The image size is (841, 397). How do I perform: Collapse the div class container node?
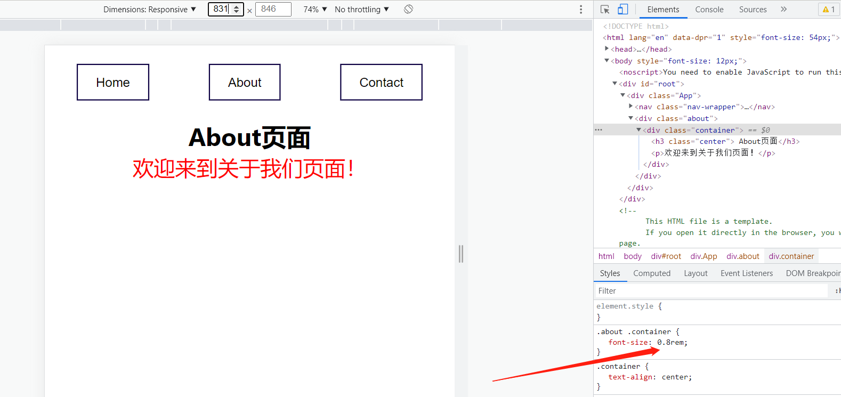pyautogui.click(x=638, y=130)
